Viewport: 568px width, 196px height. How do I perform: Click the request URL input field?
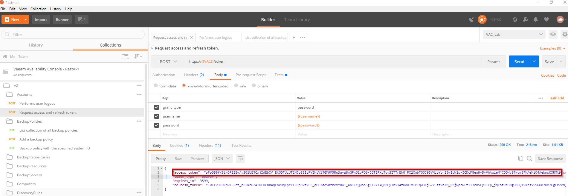334,61
